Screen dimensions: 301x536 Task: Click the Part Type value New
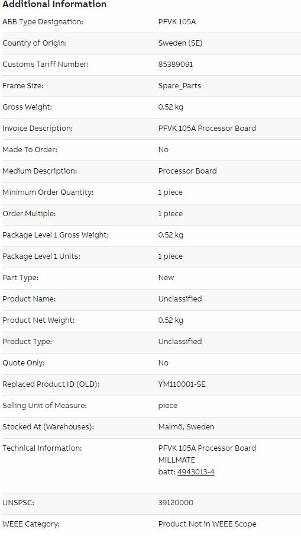pos(166,278)
